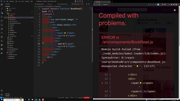
Task: Switch to the BooksReadList.js editor tab
Action: (63, 4)
